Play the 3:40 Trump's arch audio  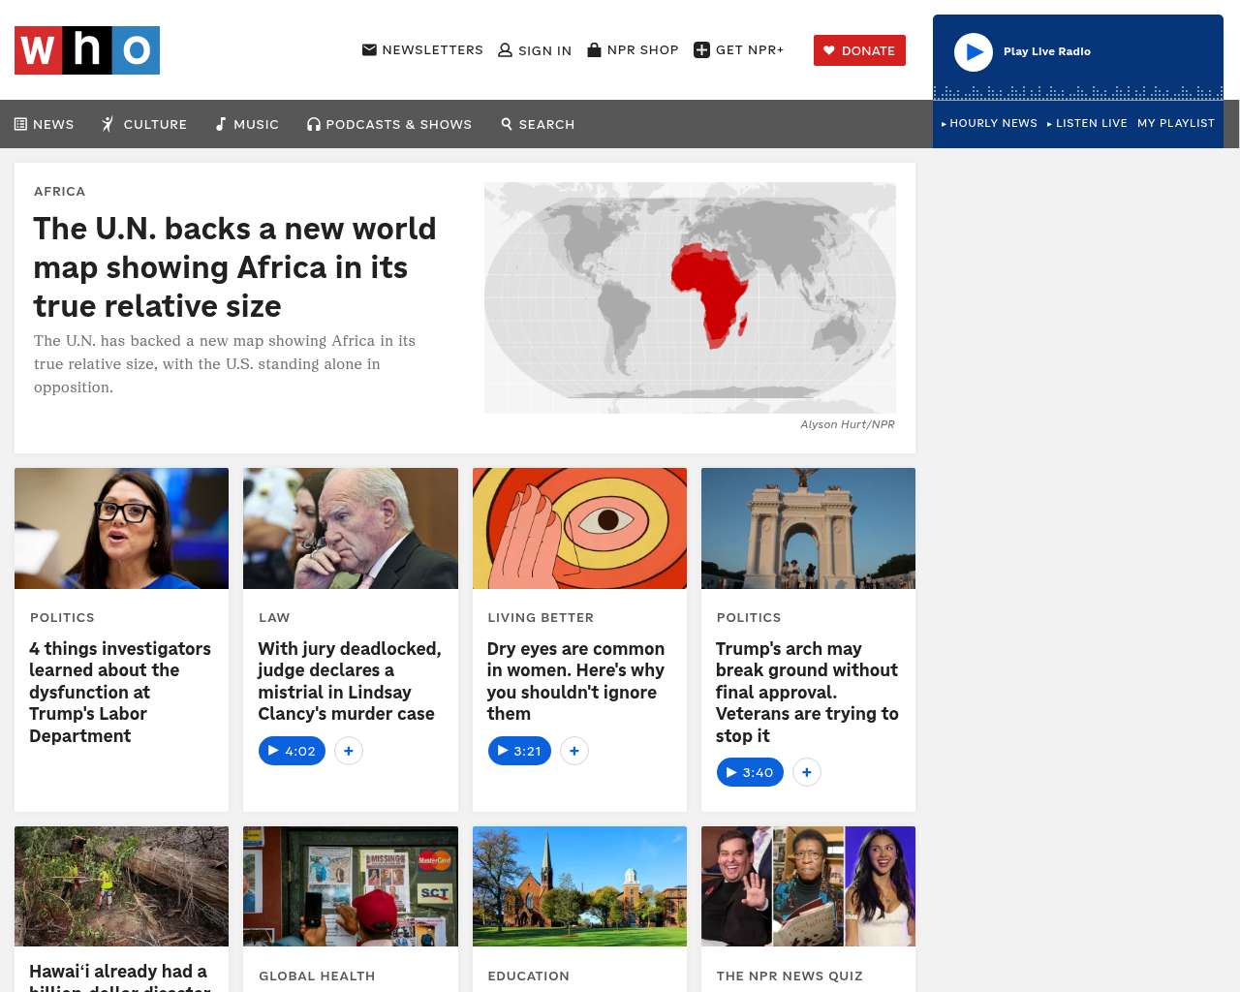pyautogui.click(x=750, y=772)
